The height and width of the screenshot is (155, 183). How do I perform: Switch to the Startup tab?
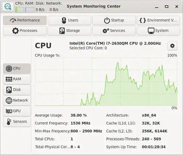(x=114, y=20)
